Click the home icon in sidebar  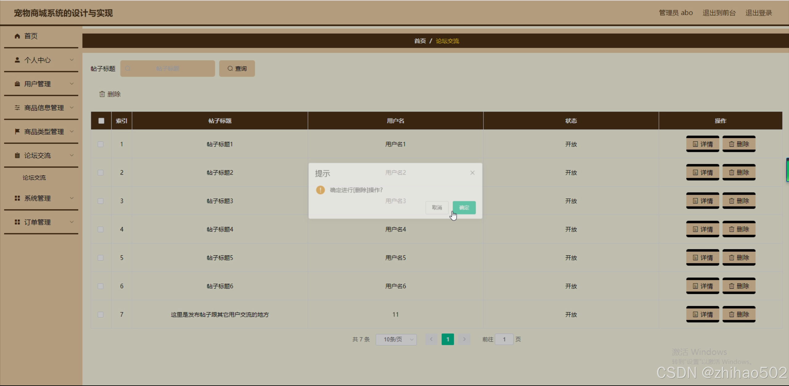pyautogui.click(x=17, y=36)
